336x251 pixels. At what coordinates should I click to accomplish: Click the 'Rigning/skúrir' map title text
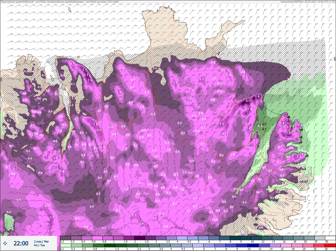pyautogui.click(x=9, y=2)
